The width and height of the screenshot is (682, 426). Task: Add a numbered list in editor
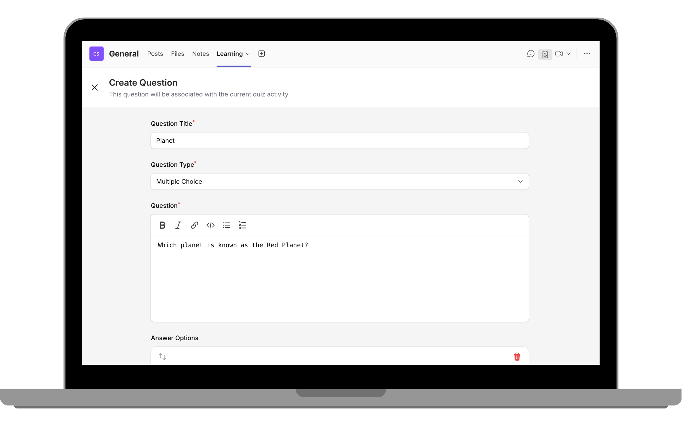coord(242,225)
